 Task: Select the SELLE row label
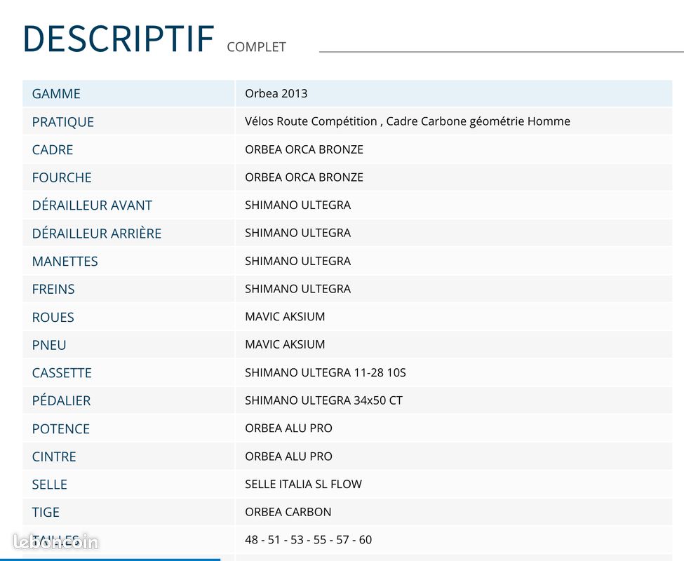50,485
